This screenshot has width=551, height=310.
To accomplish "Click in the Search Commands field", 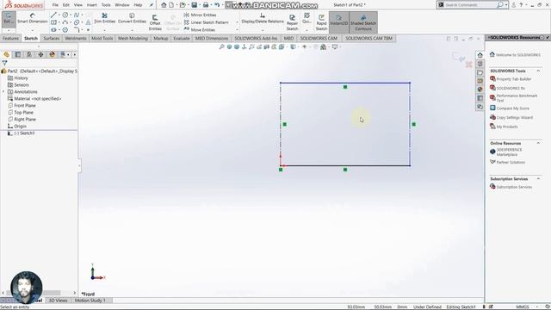I will point(470,5).
